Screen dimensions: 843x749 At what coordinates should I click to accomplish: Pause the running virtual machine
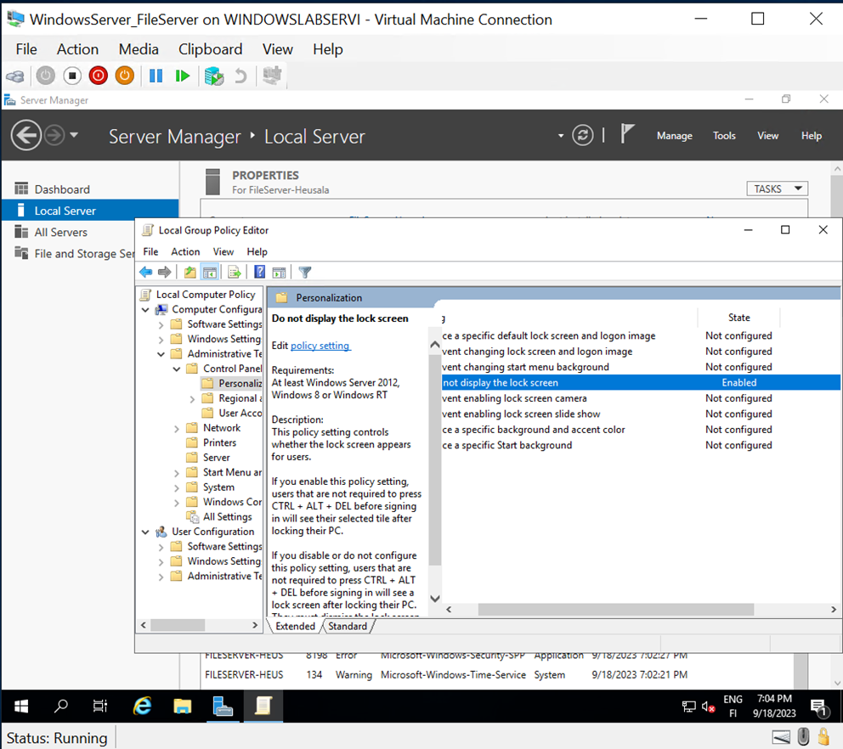tap(156, 76)
